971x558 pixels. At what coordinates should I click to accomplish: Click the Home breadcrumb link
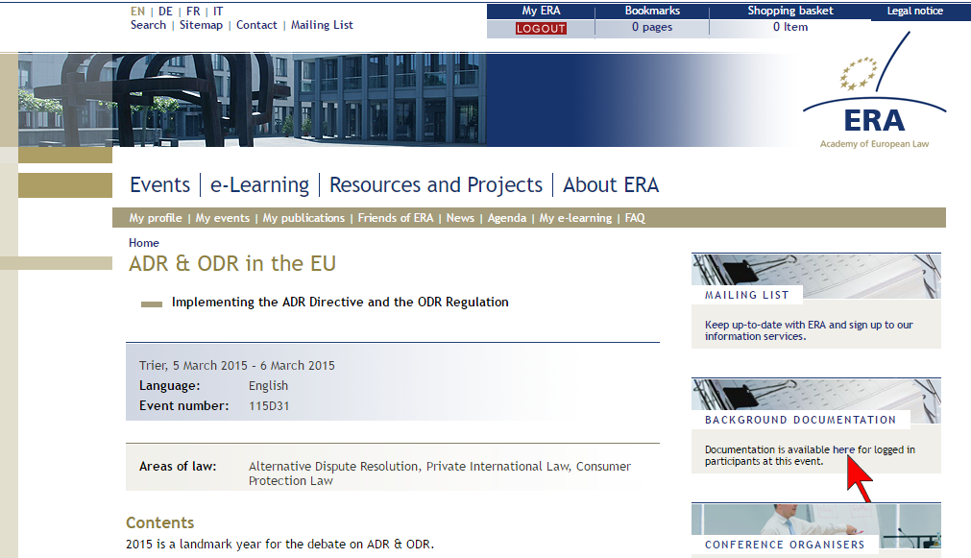click(144, 243)
